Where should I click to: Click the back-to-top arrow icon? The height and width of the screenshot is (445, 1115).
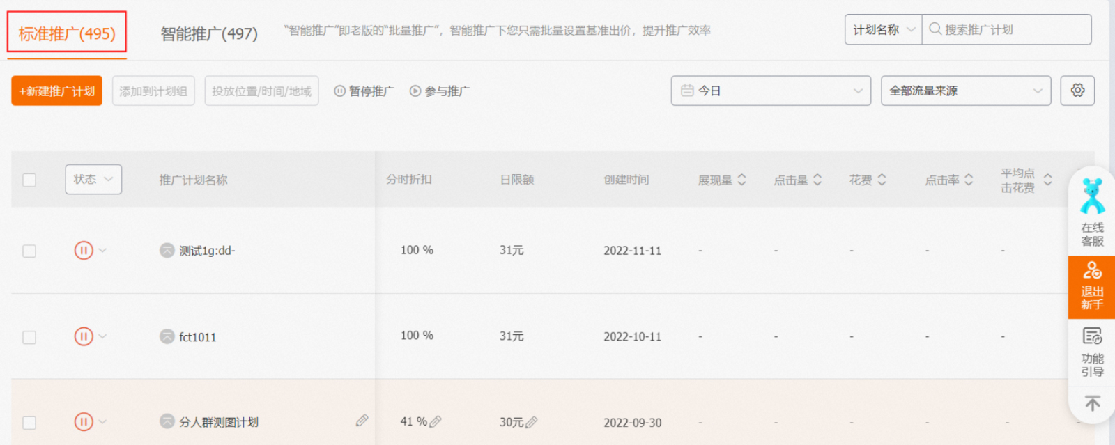pyautogui.click(x=1092, y=403)
